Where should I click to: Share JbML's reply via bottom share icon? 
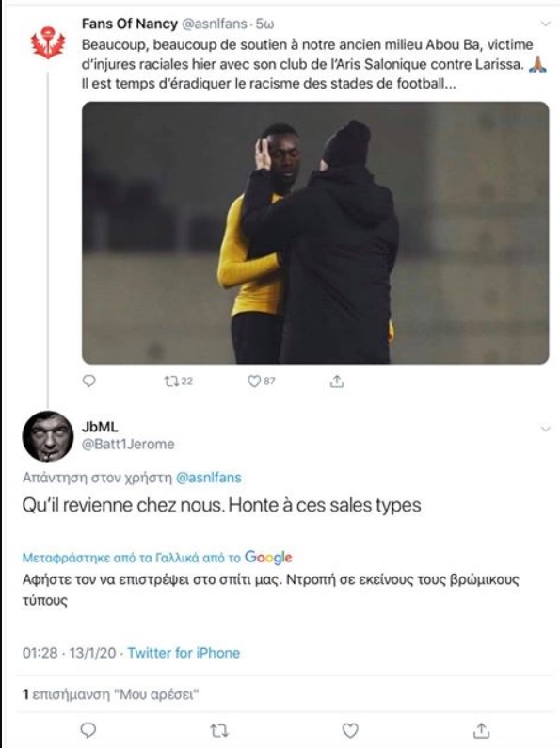pyautogui.click(x=481, y=730)
